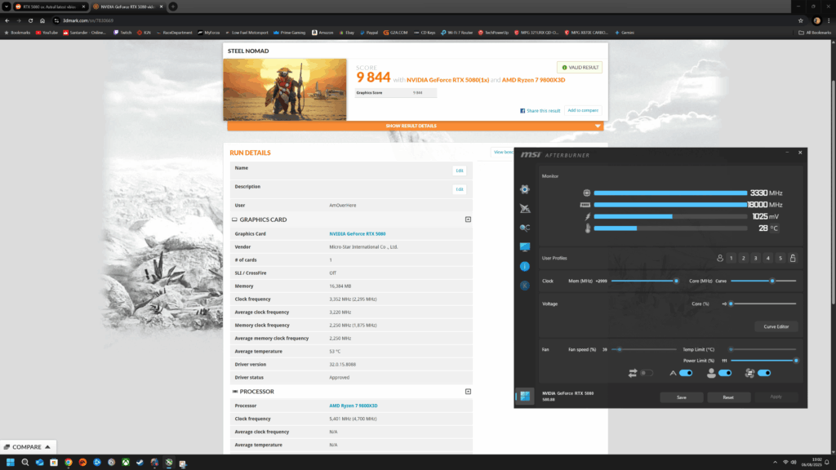Toggle the fan sync switch next to fan icon
This screenshot has width=836, height=470.
[x=764, y=373]
